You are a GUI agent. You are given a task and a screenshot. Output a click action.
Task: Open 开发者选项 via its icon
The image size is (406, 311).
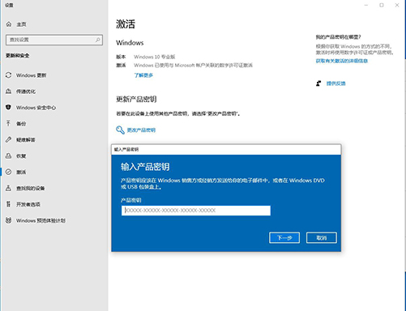[x=9, y=204]
